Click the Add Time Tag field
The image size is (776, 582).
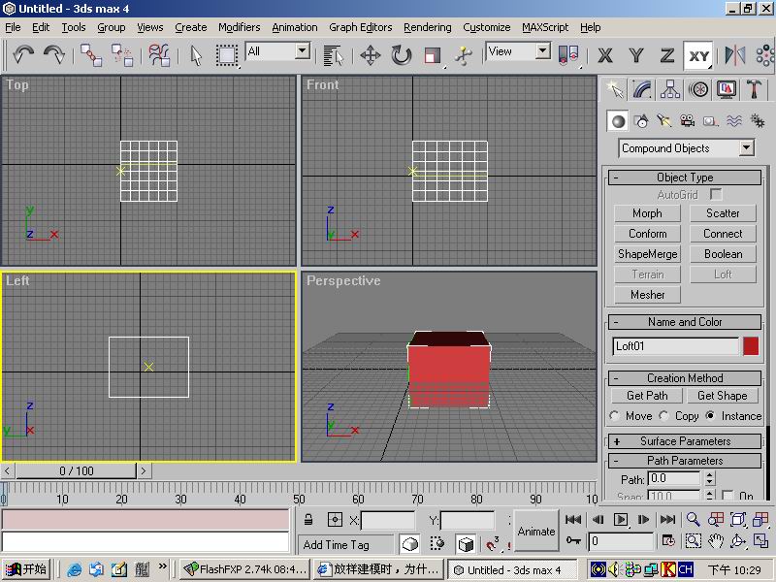346,544
